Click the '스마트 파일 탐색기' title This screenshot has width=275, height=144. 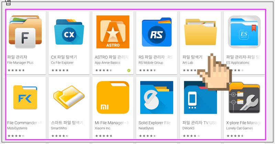(67, 123)
